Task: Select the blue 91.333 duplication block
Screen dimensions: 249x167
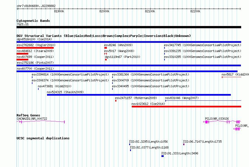Action: [163, 156]
